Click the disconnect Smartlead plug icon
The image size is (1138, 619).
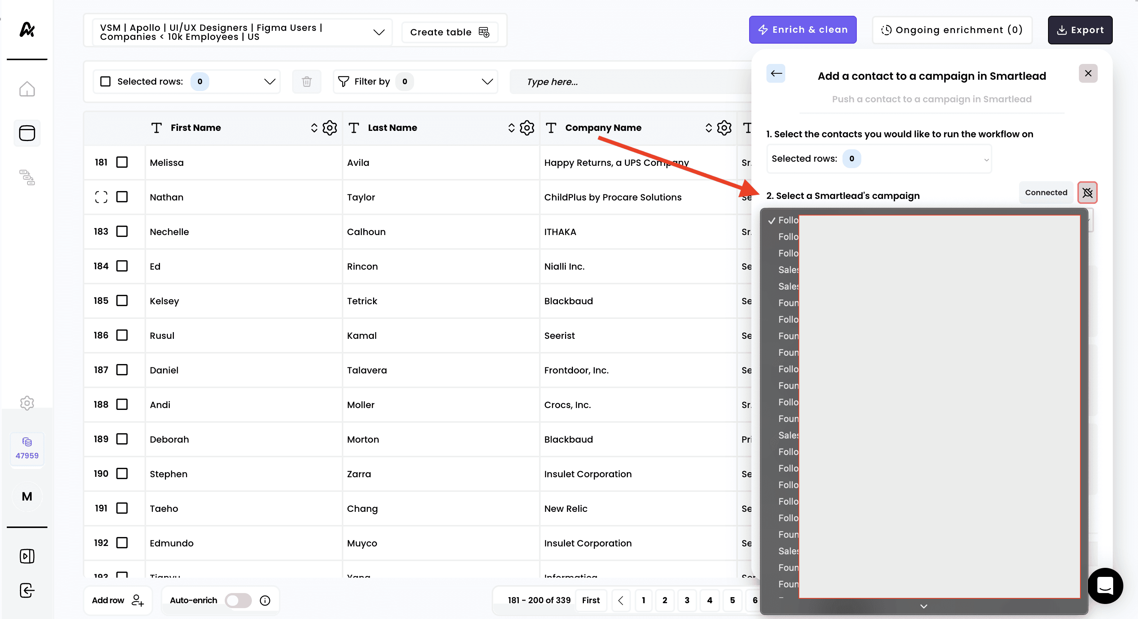tap(1087, 193)
